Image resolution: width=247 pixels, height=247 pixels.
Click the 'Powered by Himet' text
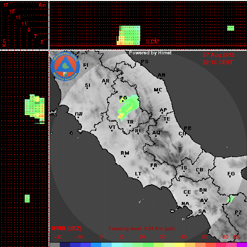point(150,53)
